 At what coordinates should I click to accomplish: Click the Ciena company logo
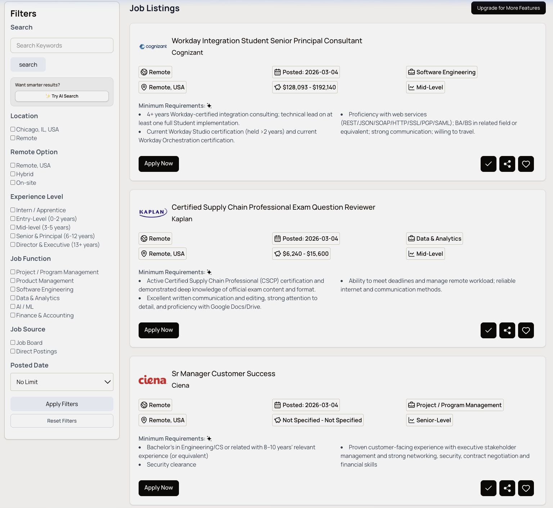point(153,380)
